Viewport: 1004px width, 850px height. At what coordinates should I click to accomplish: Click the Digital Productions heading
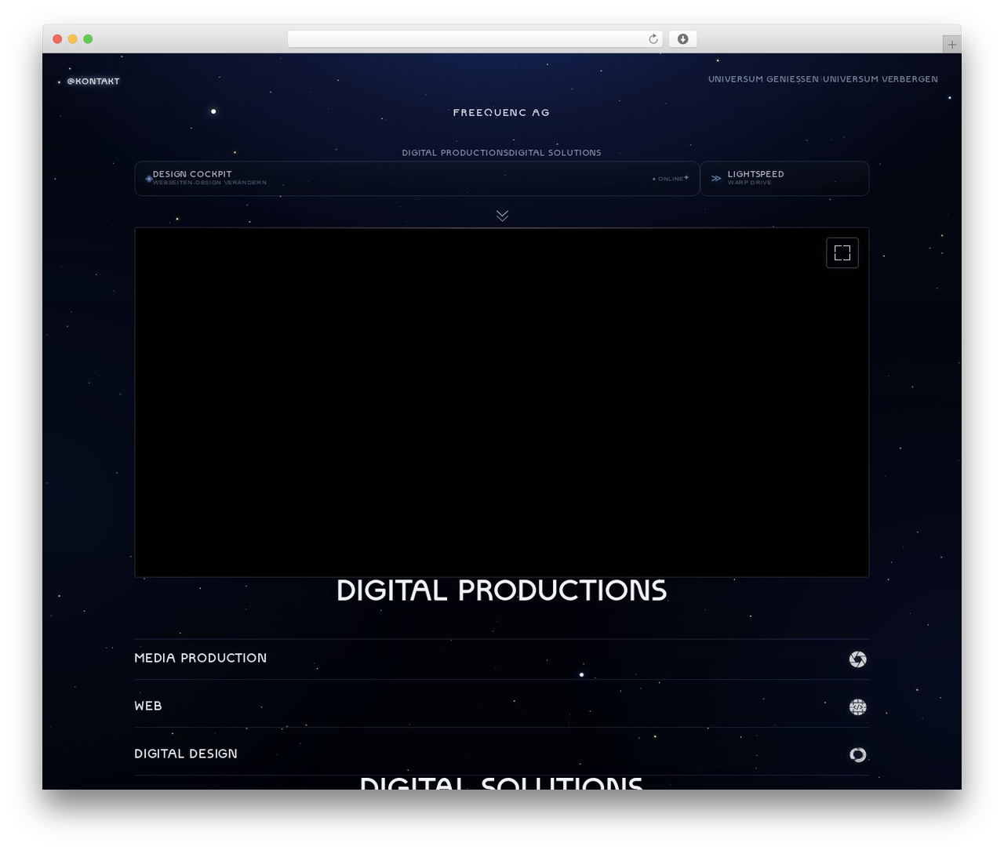tap(502, 590)
